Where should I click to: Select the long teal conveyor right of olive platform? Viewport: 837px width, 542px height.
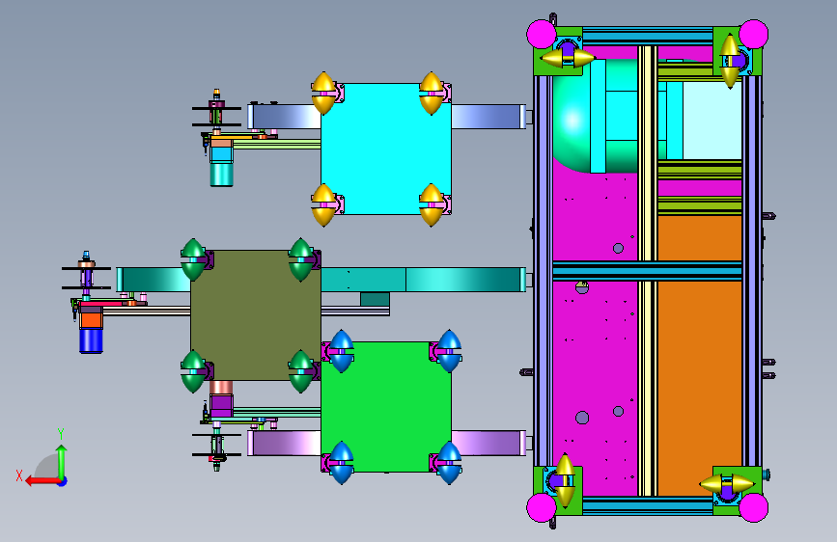(423, 280)
